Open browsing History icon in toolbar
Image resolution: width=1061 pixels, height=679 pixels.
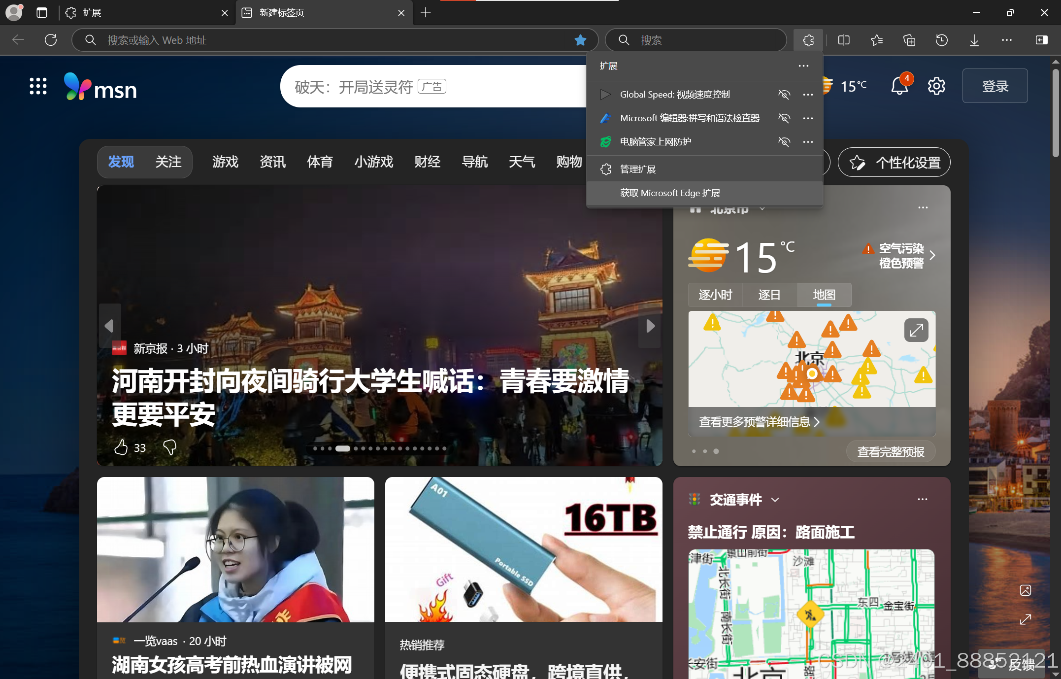tap(941, 40)
